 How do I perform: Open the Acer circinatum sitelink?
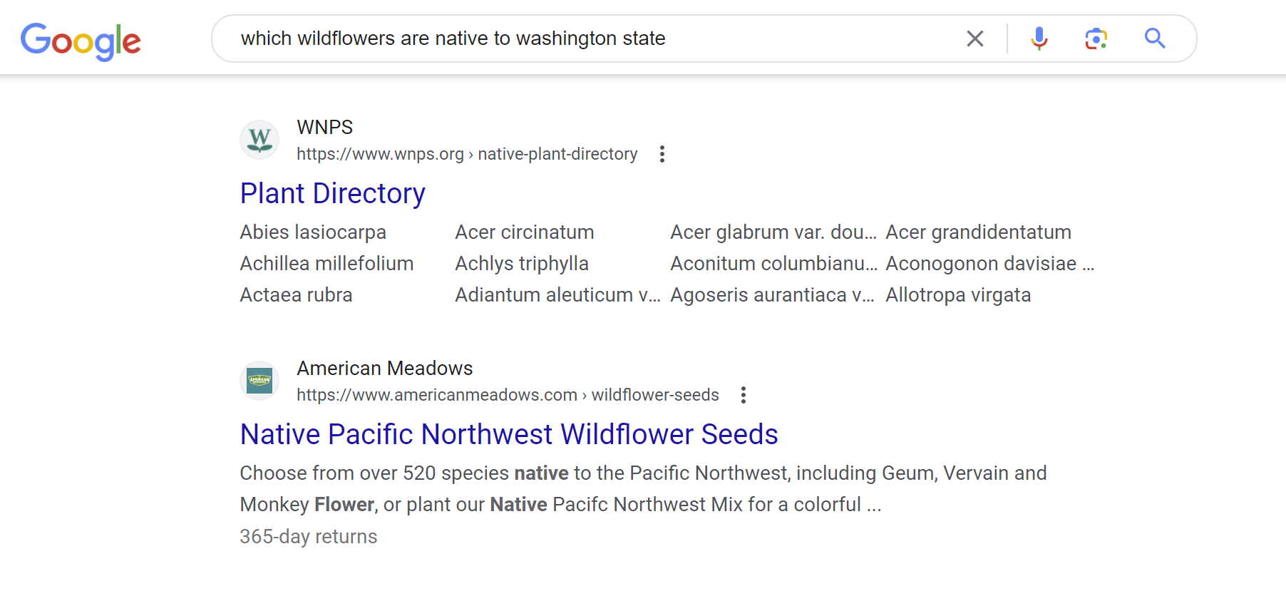pos(525,232)
